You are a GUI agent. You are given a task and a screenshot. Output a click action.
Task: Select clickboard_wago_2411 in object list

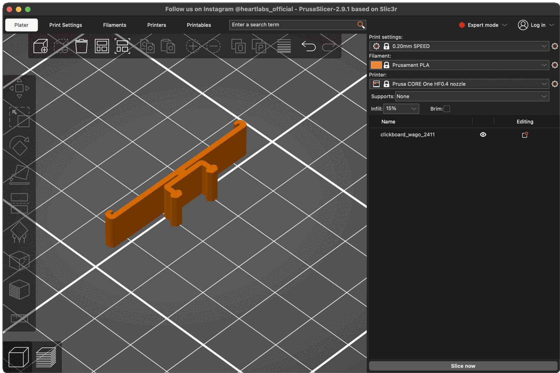(x=408, y=135)
